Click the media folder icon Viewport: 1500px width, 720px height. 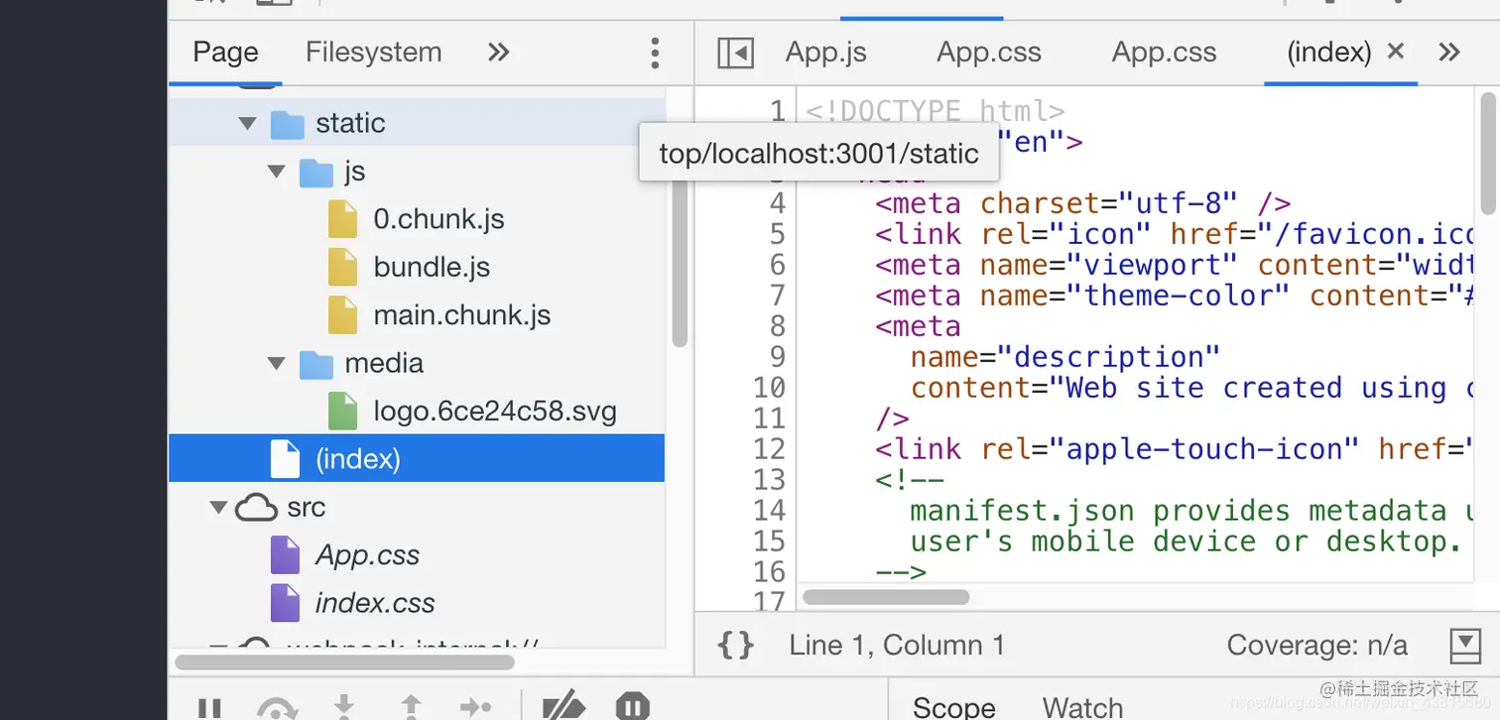pyautogui.click(x=315, y=364)
